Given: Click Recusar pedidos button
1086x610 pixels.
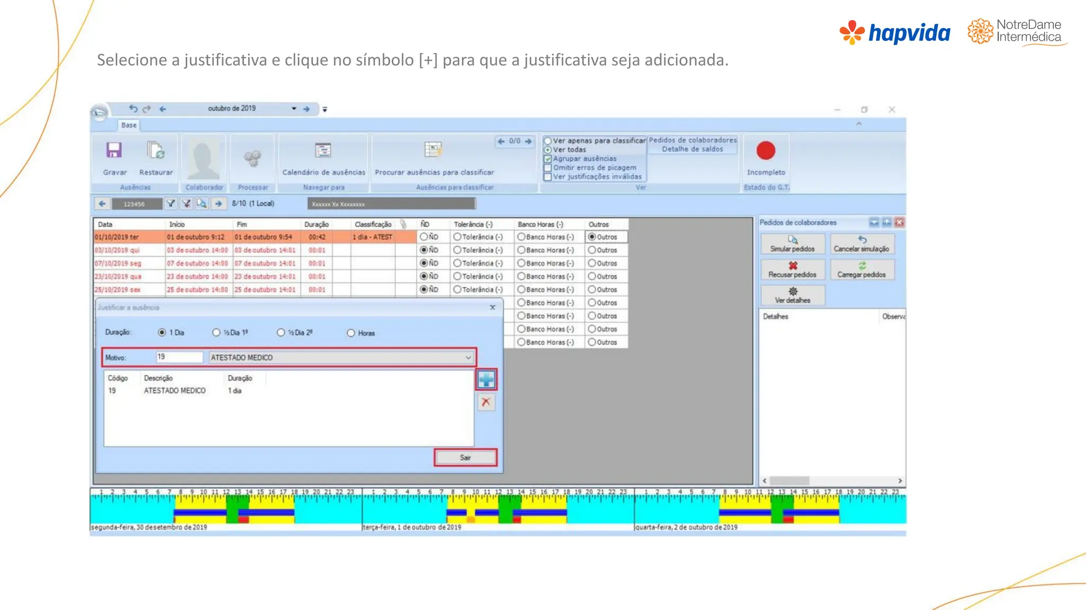Looking at the screenshot, I should (793, 270).
